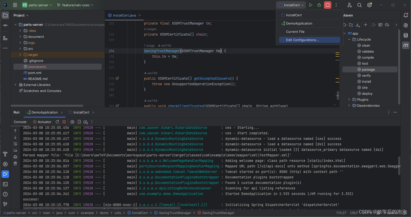The image size is (411, 217).
Task: Click the CRLF line separator in status bar
Action: 354,213
